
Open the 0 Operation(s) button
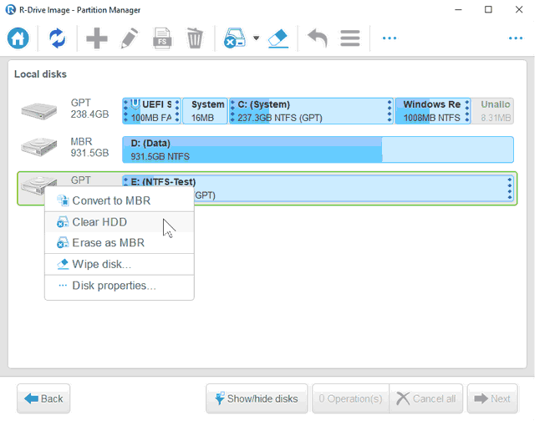click(351, 398)
